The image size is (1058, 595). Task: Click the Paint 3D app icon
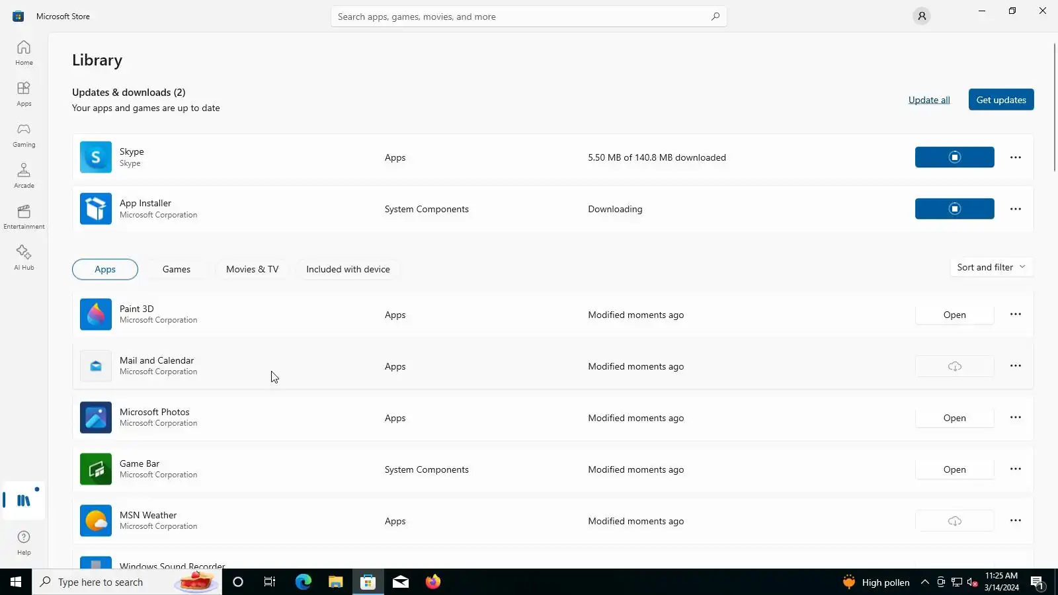[96, 315]
